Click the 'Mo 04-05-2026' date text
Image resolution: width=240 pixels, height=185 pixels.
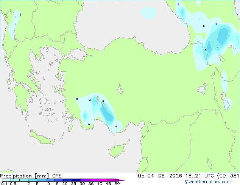tap(160, 176)
